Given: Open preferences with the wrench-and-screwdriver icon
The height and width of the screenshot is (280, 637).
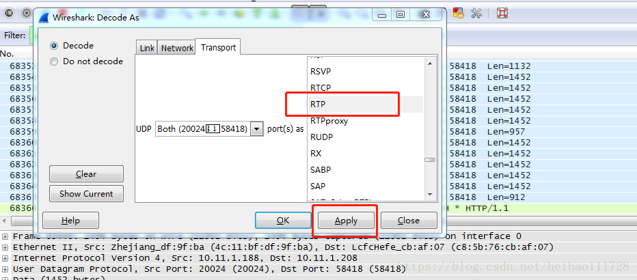Looking at the screenshot, I should click(476, 13).
